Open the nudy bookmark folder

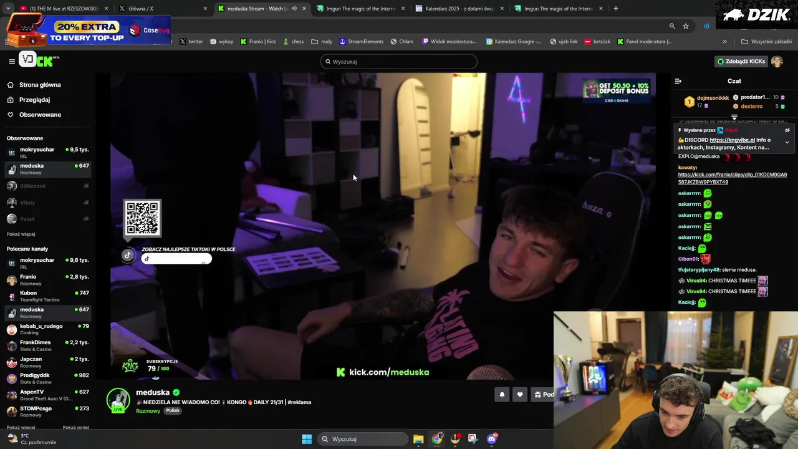(322, 42)
